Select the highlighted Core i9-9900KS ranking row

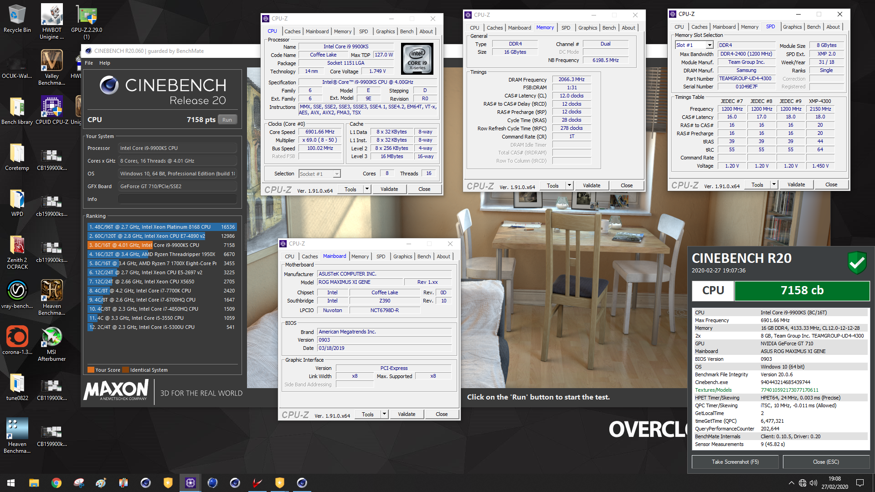coord(162,245)
